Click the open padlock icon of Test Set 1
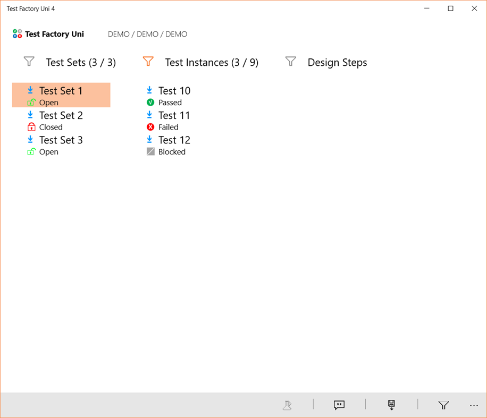Viewport: 487px width, 418px height. point(31,102)
